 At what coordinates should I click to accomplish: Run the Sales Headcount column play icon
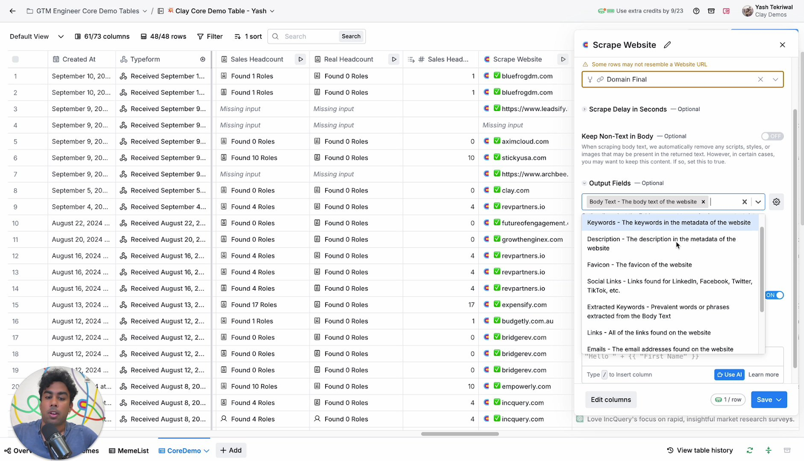pos(300,59)
